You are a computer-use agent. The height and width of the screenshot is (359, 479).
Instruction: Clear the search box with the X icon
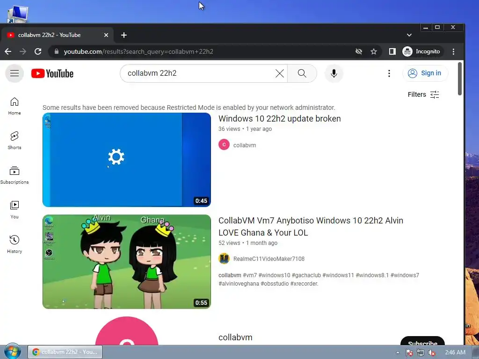(x=280, y=73)
